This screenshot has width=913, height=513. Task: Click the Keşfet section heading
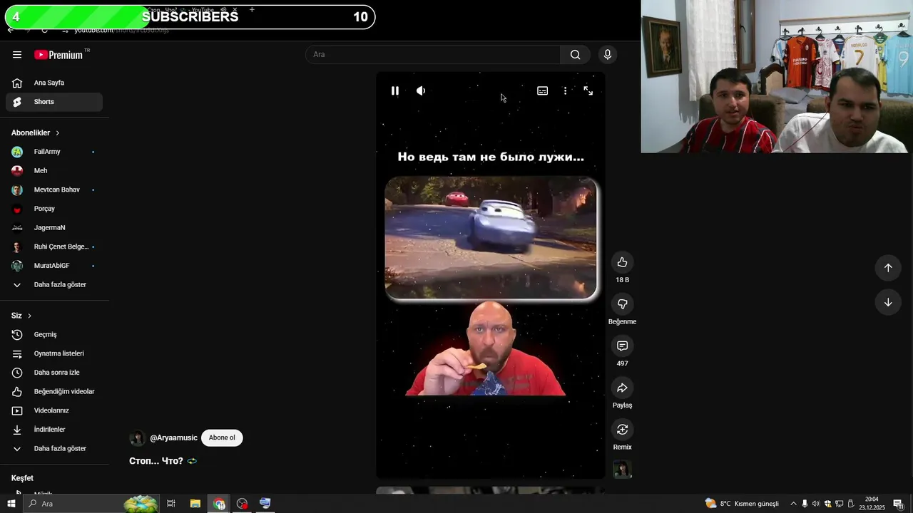(22, 478)
